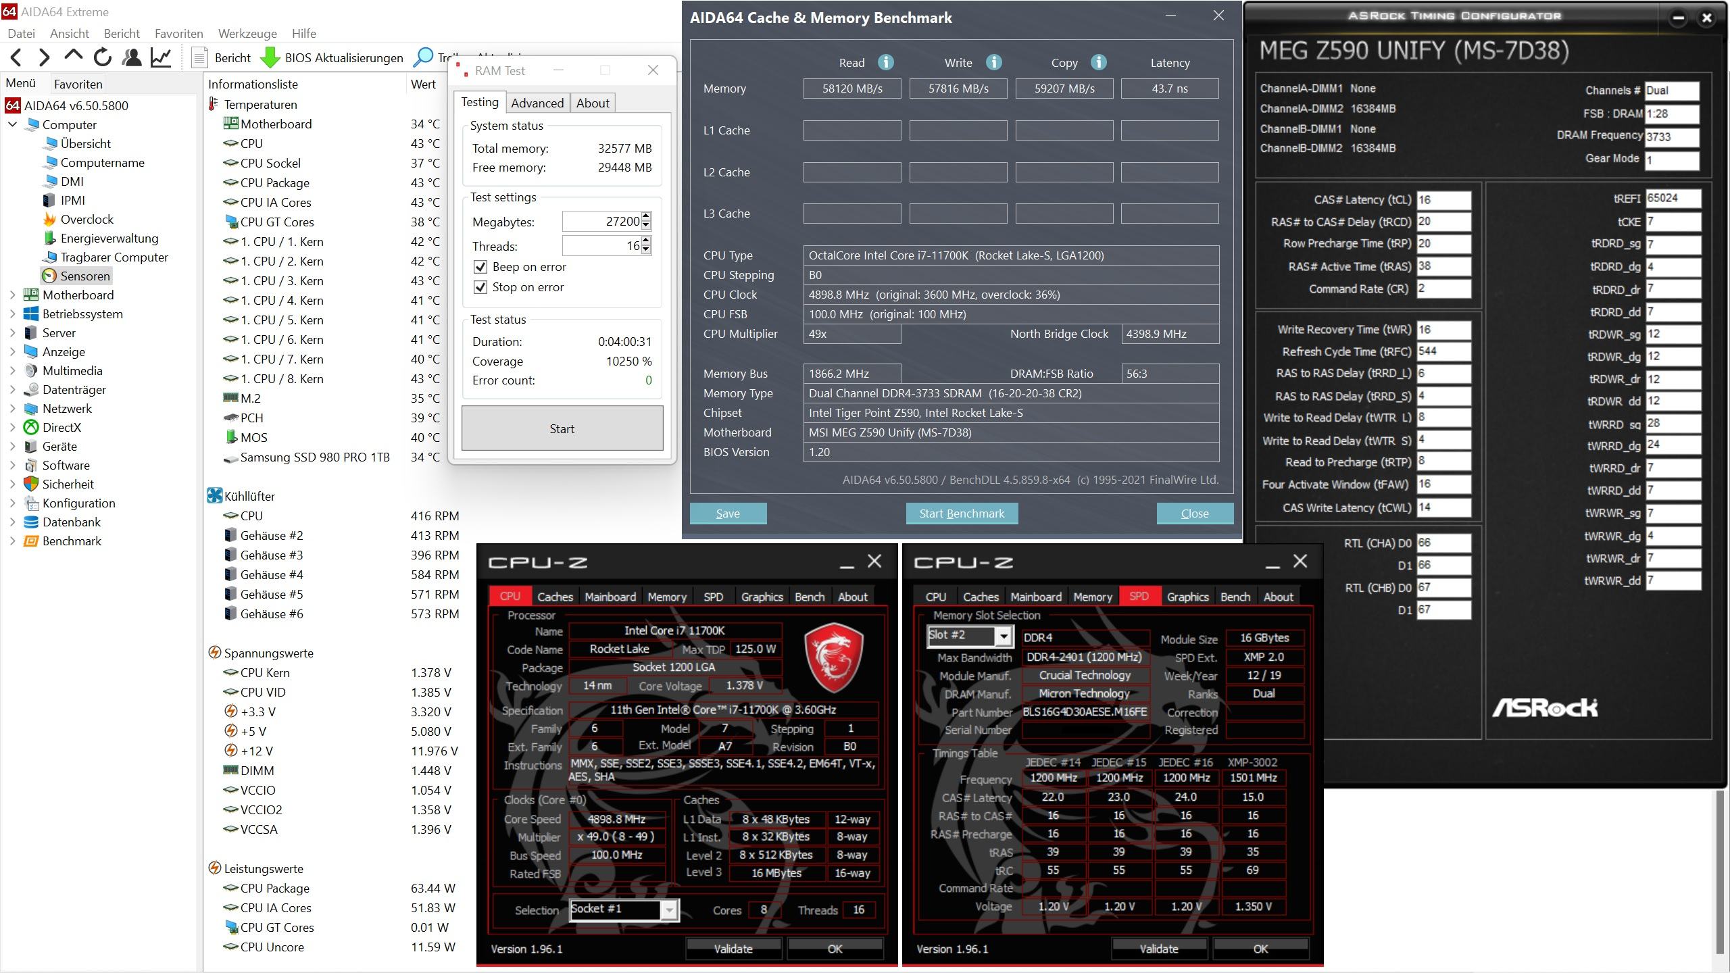
Task: Select Sensoren in the Computer tree
Action: click(76, 276)
